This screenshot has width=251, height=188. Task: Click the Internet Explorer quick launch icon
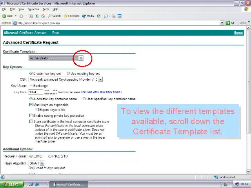coord(37,184)
